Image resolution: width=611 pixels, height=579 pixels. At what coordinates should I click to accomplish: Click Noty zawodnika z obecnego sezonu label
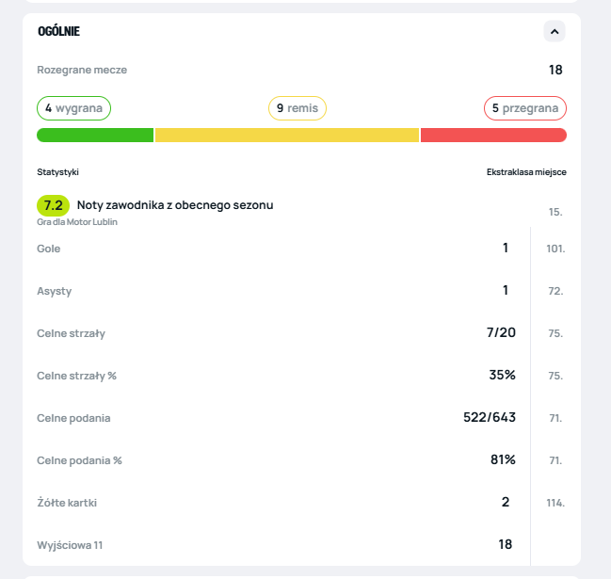click(175, 204)
